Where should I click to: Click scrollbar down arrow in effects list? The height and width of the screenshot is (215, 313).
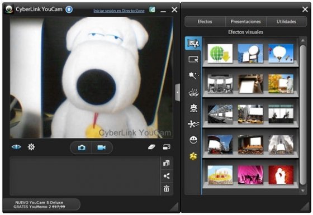pyautogui.click(x=303, y=190)
